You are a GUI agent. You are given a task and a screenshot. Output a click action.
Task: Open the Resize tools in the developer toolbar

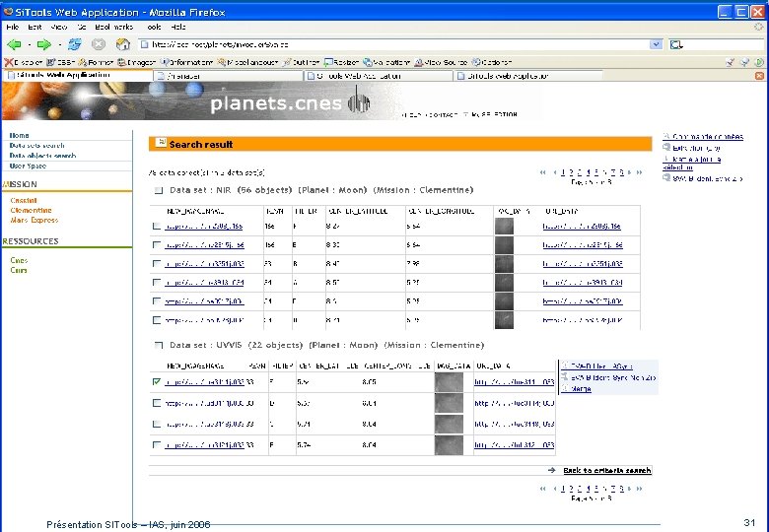pos(341,62)
